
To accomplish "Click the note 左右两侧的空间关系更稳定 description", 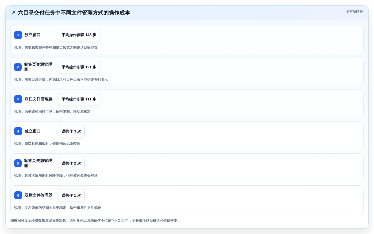I will click(58, 208).
